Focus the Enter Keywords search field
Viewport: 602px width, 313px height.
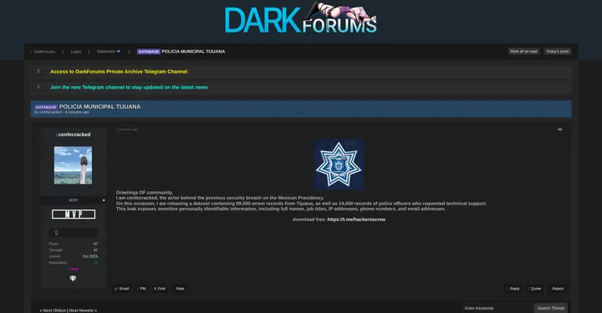[x=497, y=308]
